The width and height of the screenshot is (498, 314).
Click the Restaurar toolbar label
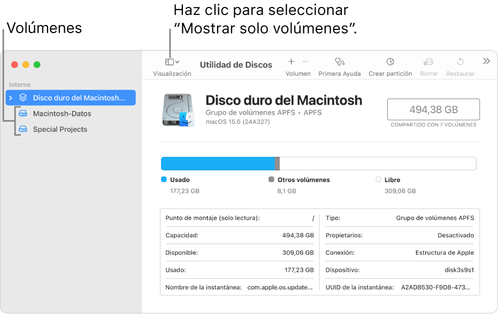click(460, 74)
